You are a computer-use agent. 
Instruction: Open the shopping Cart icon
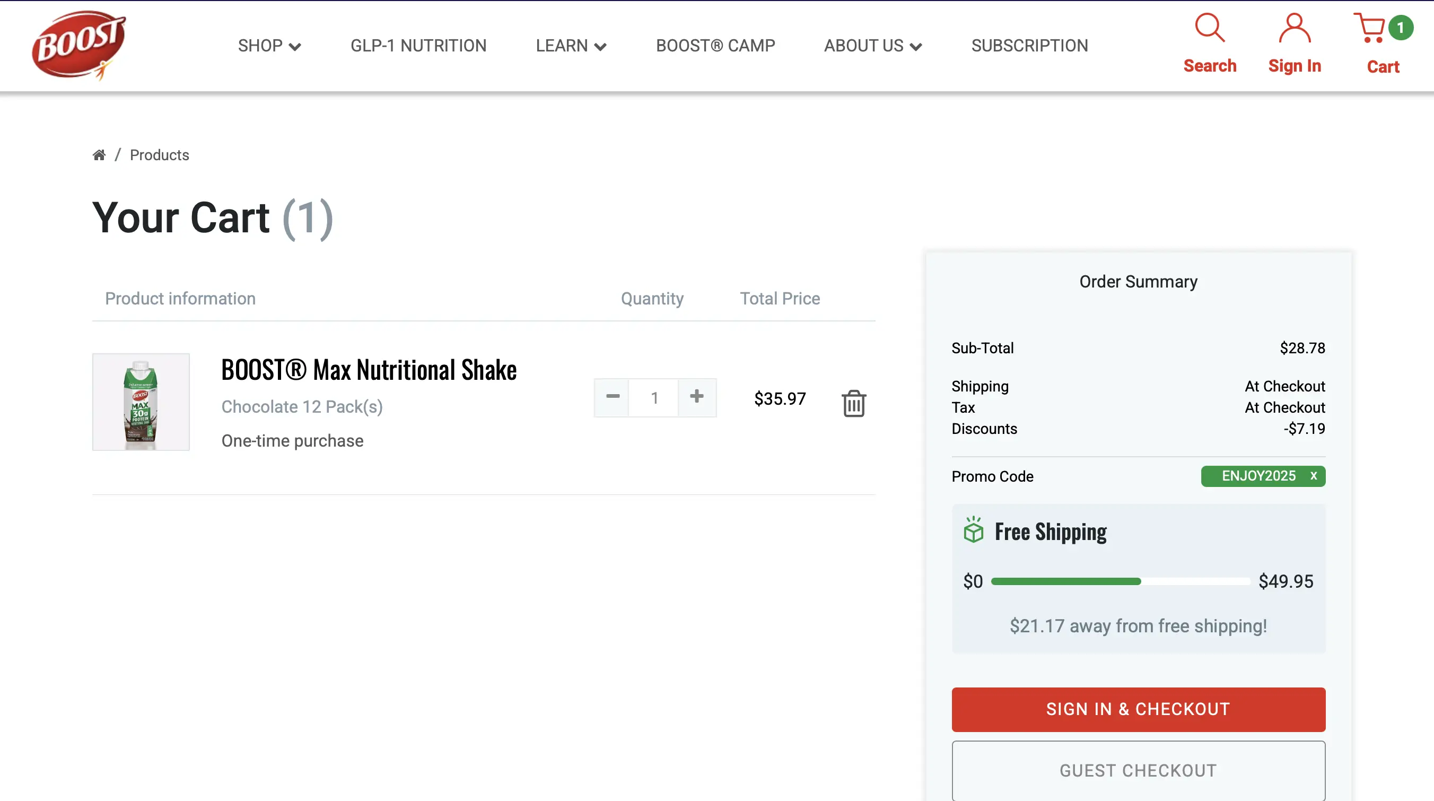click(x=1369, y=28)
